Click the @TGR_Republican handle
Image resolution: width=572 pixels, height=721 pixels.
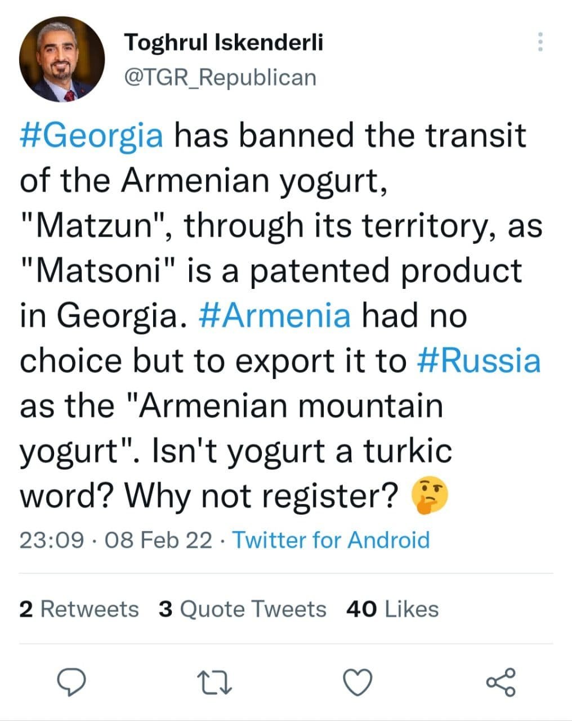pos(220,78)
